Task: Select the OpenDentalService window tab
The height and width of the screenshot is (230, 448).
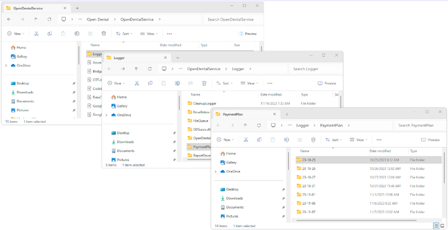Action: [x=36, y=8]
